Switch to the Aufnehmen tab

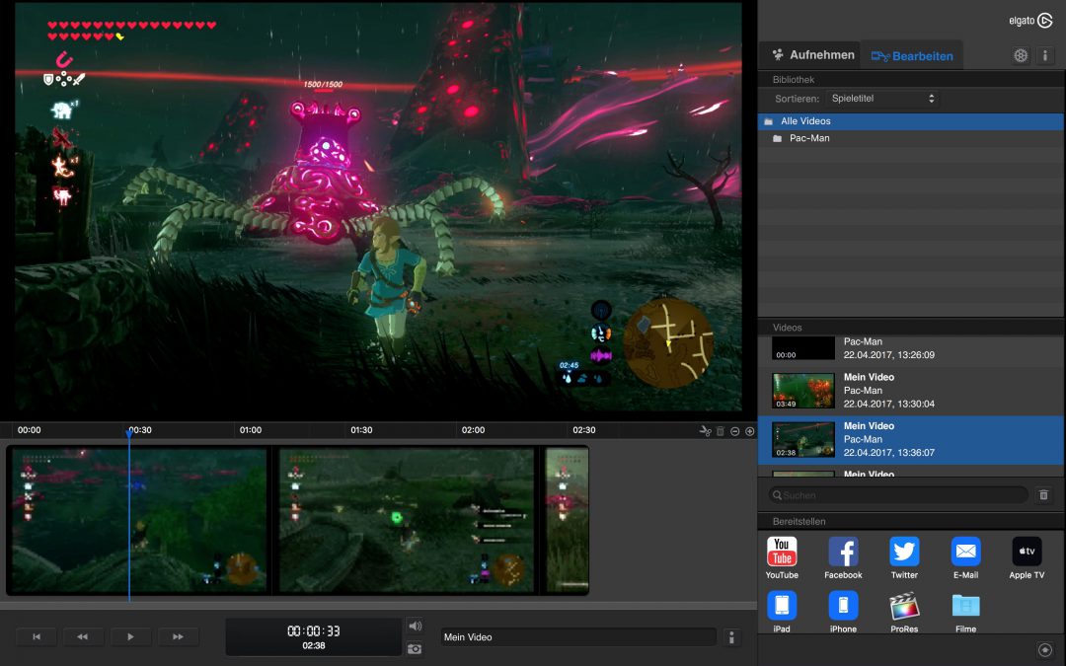(813, 55)
